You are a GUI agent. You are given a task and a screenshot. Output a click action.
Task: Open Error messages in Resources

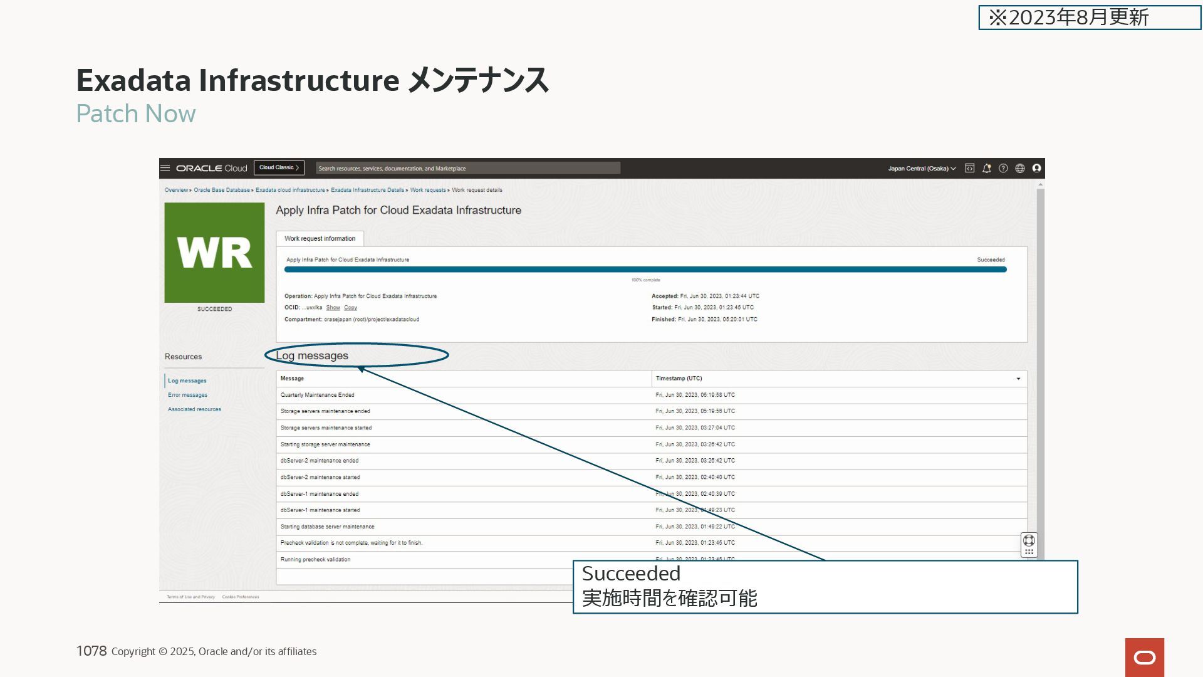pos(187,395)
